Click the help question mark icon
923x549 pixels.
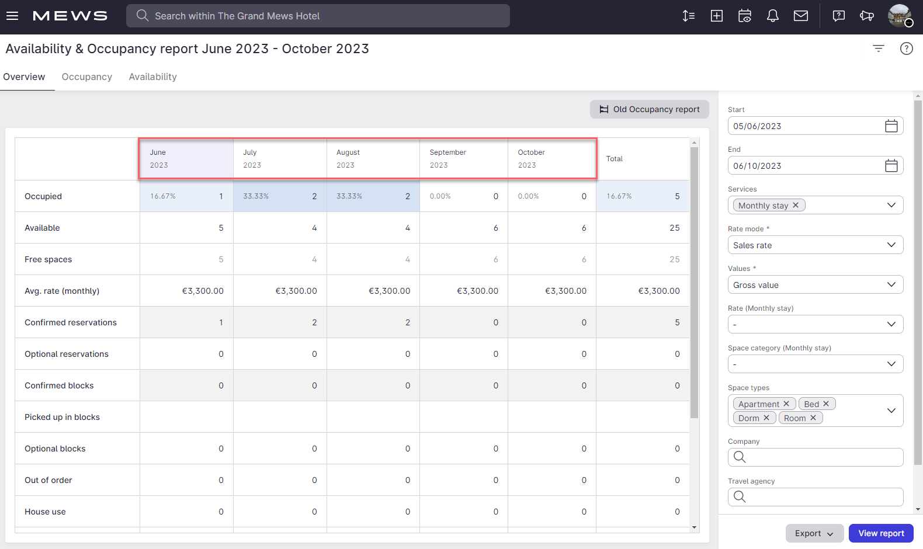[x=906, y=48]
